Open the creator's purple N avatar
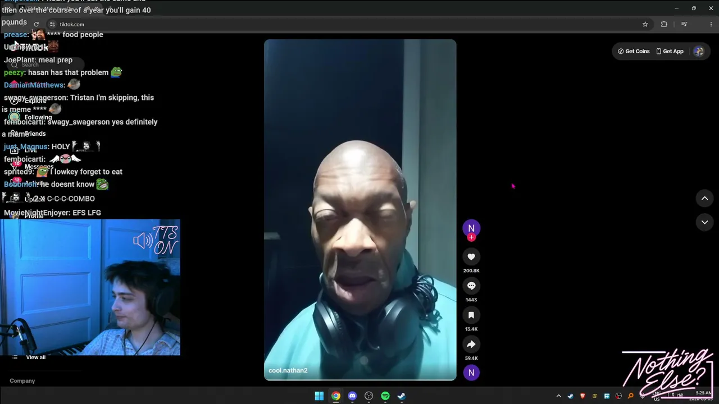This screenshot has width=719, height=404. point(471,228)
